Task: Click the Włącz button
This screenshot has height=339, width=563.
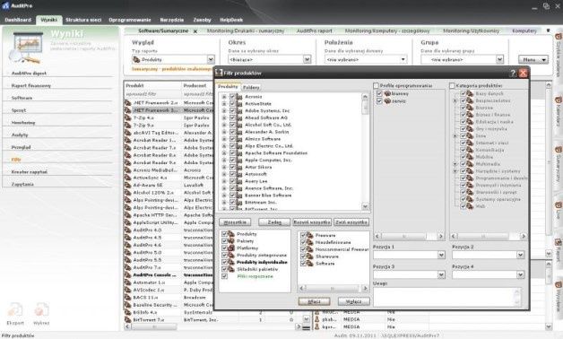Action: click(x=314, y=301)
